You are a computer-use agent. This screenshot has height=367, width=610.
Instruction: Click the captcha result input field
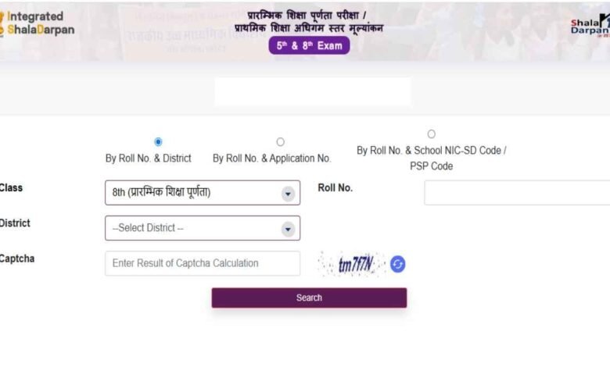point(203,263)
